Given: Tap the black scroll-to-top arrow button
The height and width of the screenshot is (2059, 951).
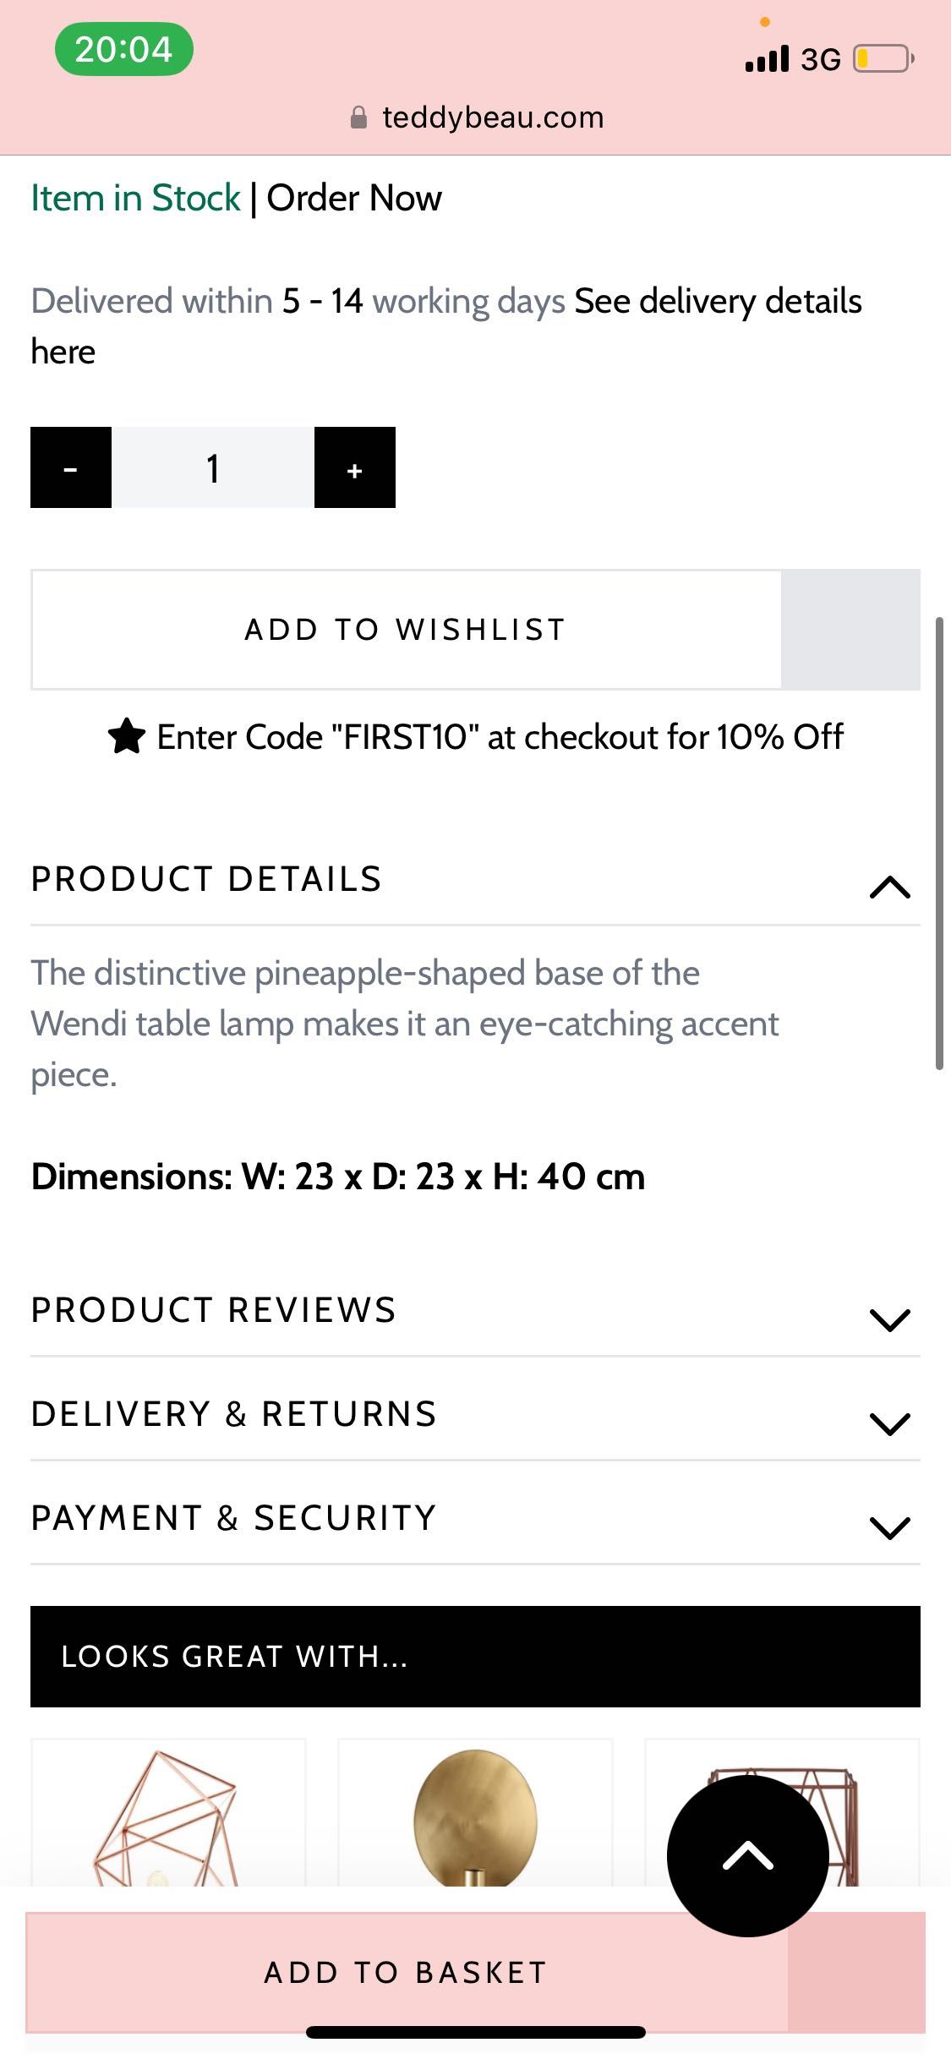Looking at the screenshot, I should [x=747, y=1855].
